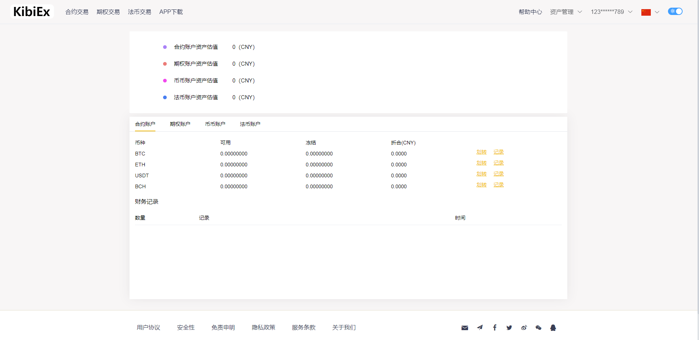Open the QQ penguin icon
The height and width of the screenshot is (340, 699).
click(x=553, y=327)
